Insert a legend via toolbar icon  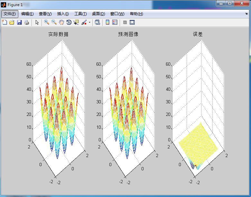pyautogui.click(x=115, y=22)
